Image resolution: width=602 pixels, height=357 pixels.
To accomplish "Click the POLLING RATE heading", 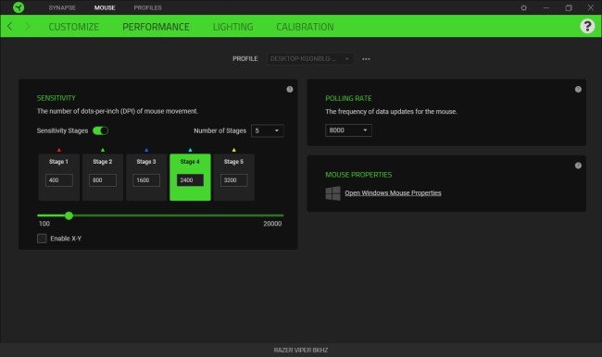I will tap(348, 98).
